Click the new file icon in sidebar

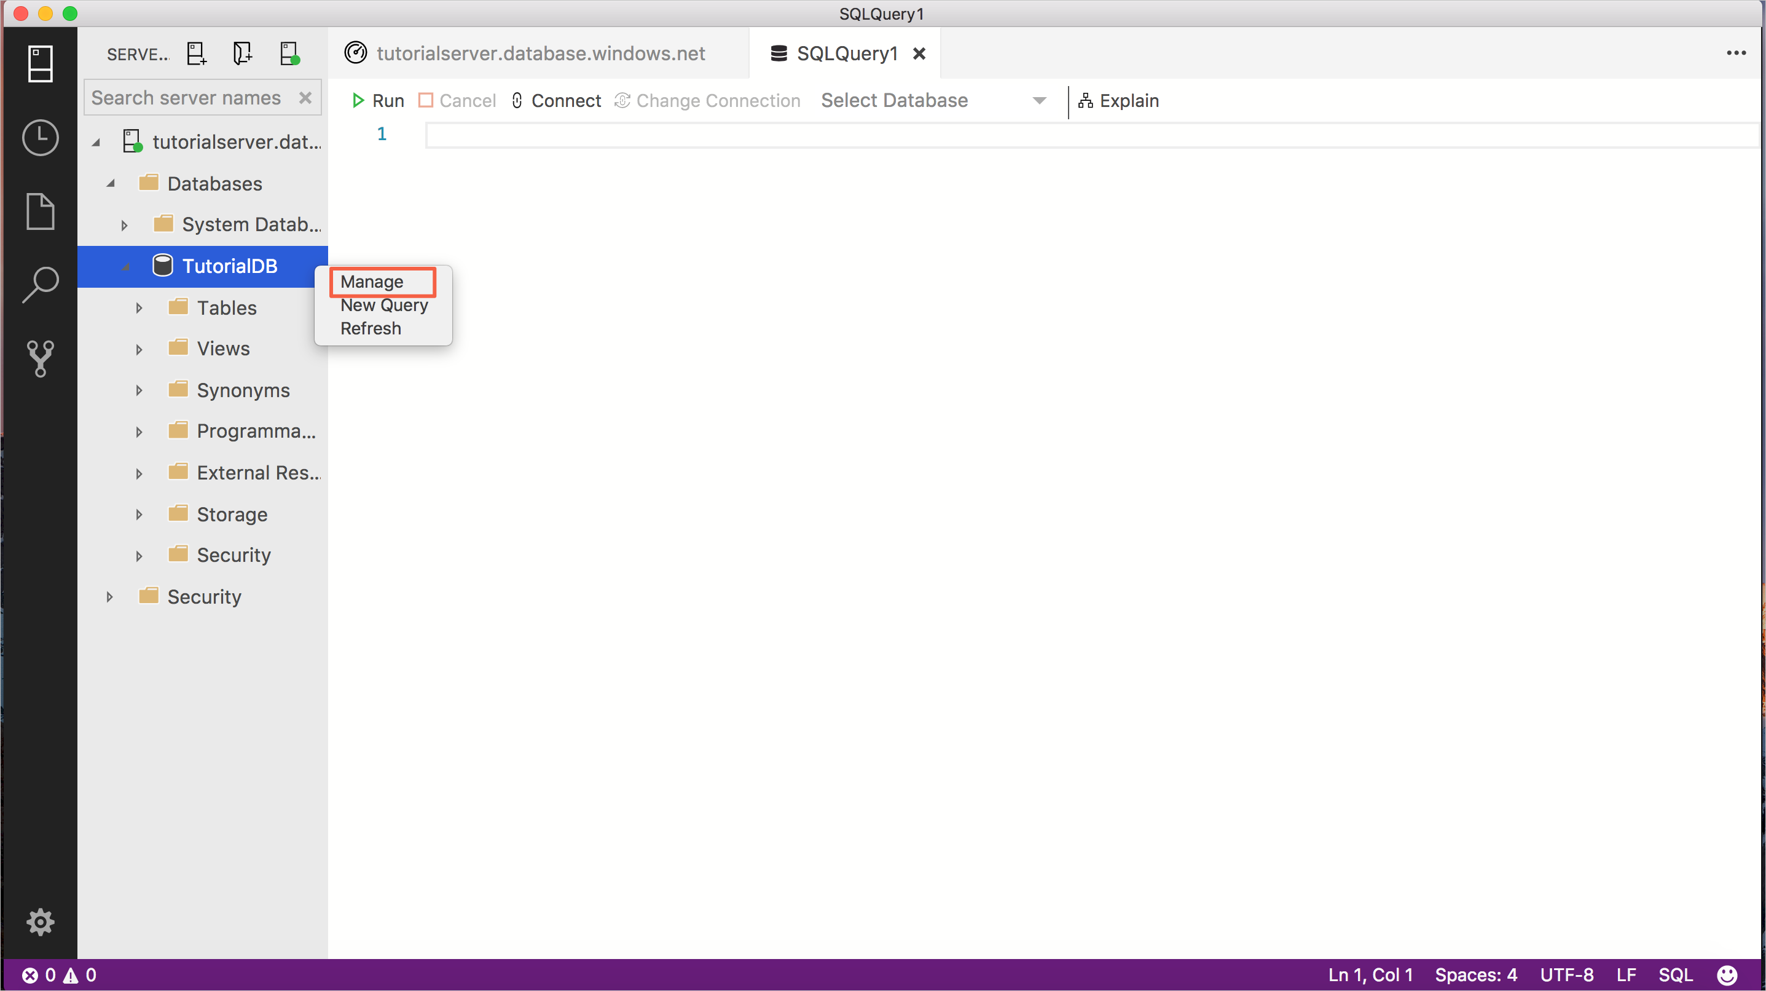click(40, 210)
